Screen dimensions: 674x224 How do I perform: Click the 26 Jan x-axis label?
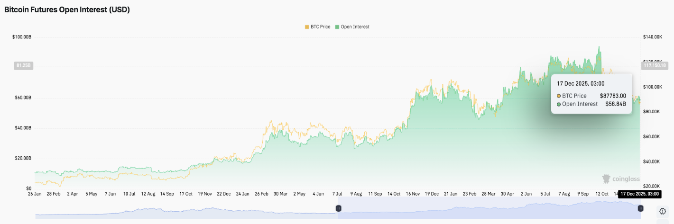tap(35, 194)
